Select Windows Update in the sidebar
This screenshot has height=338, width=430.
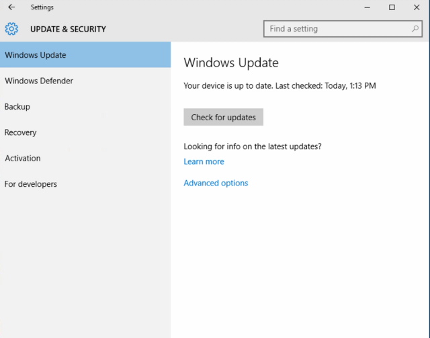point(85,55)
